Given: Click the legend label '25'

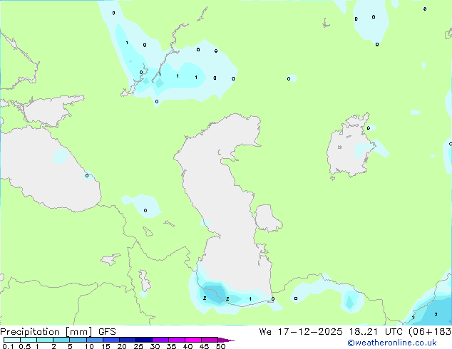Looking at the screenshot, I should (x=138, y=346).
